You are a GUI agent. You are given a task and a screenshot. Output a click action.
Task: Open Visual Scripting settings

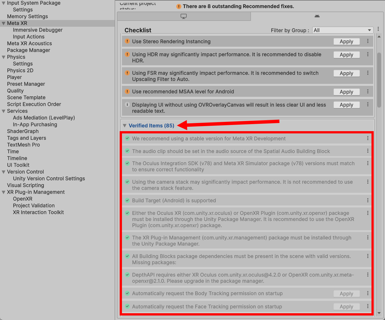click(x=26, y=185)
